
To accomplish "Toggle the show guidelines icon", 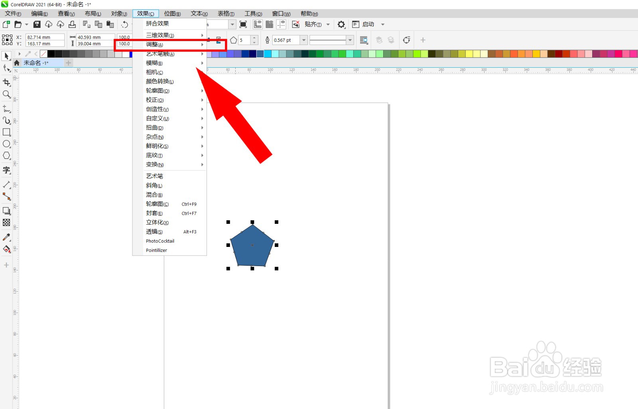I will coord(282,24).
